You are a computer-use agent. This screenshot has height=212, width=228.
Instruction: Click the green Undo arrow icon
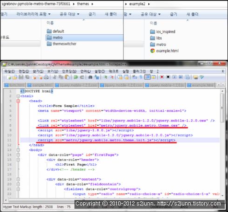(x=75, y=77)
